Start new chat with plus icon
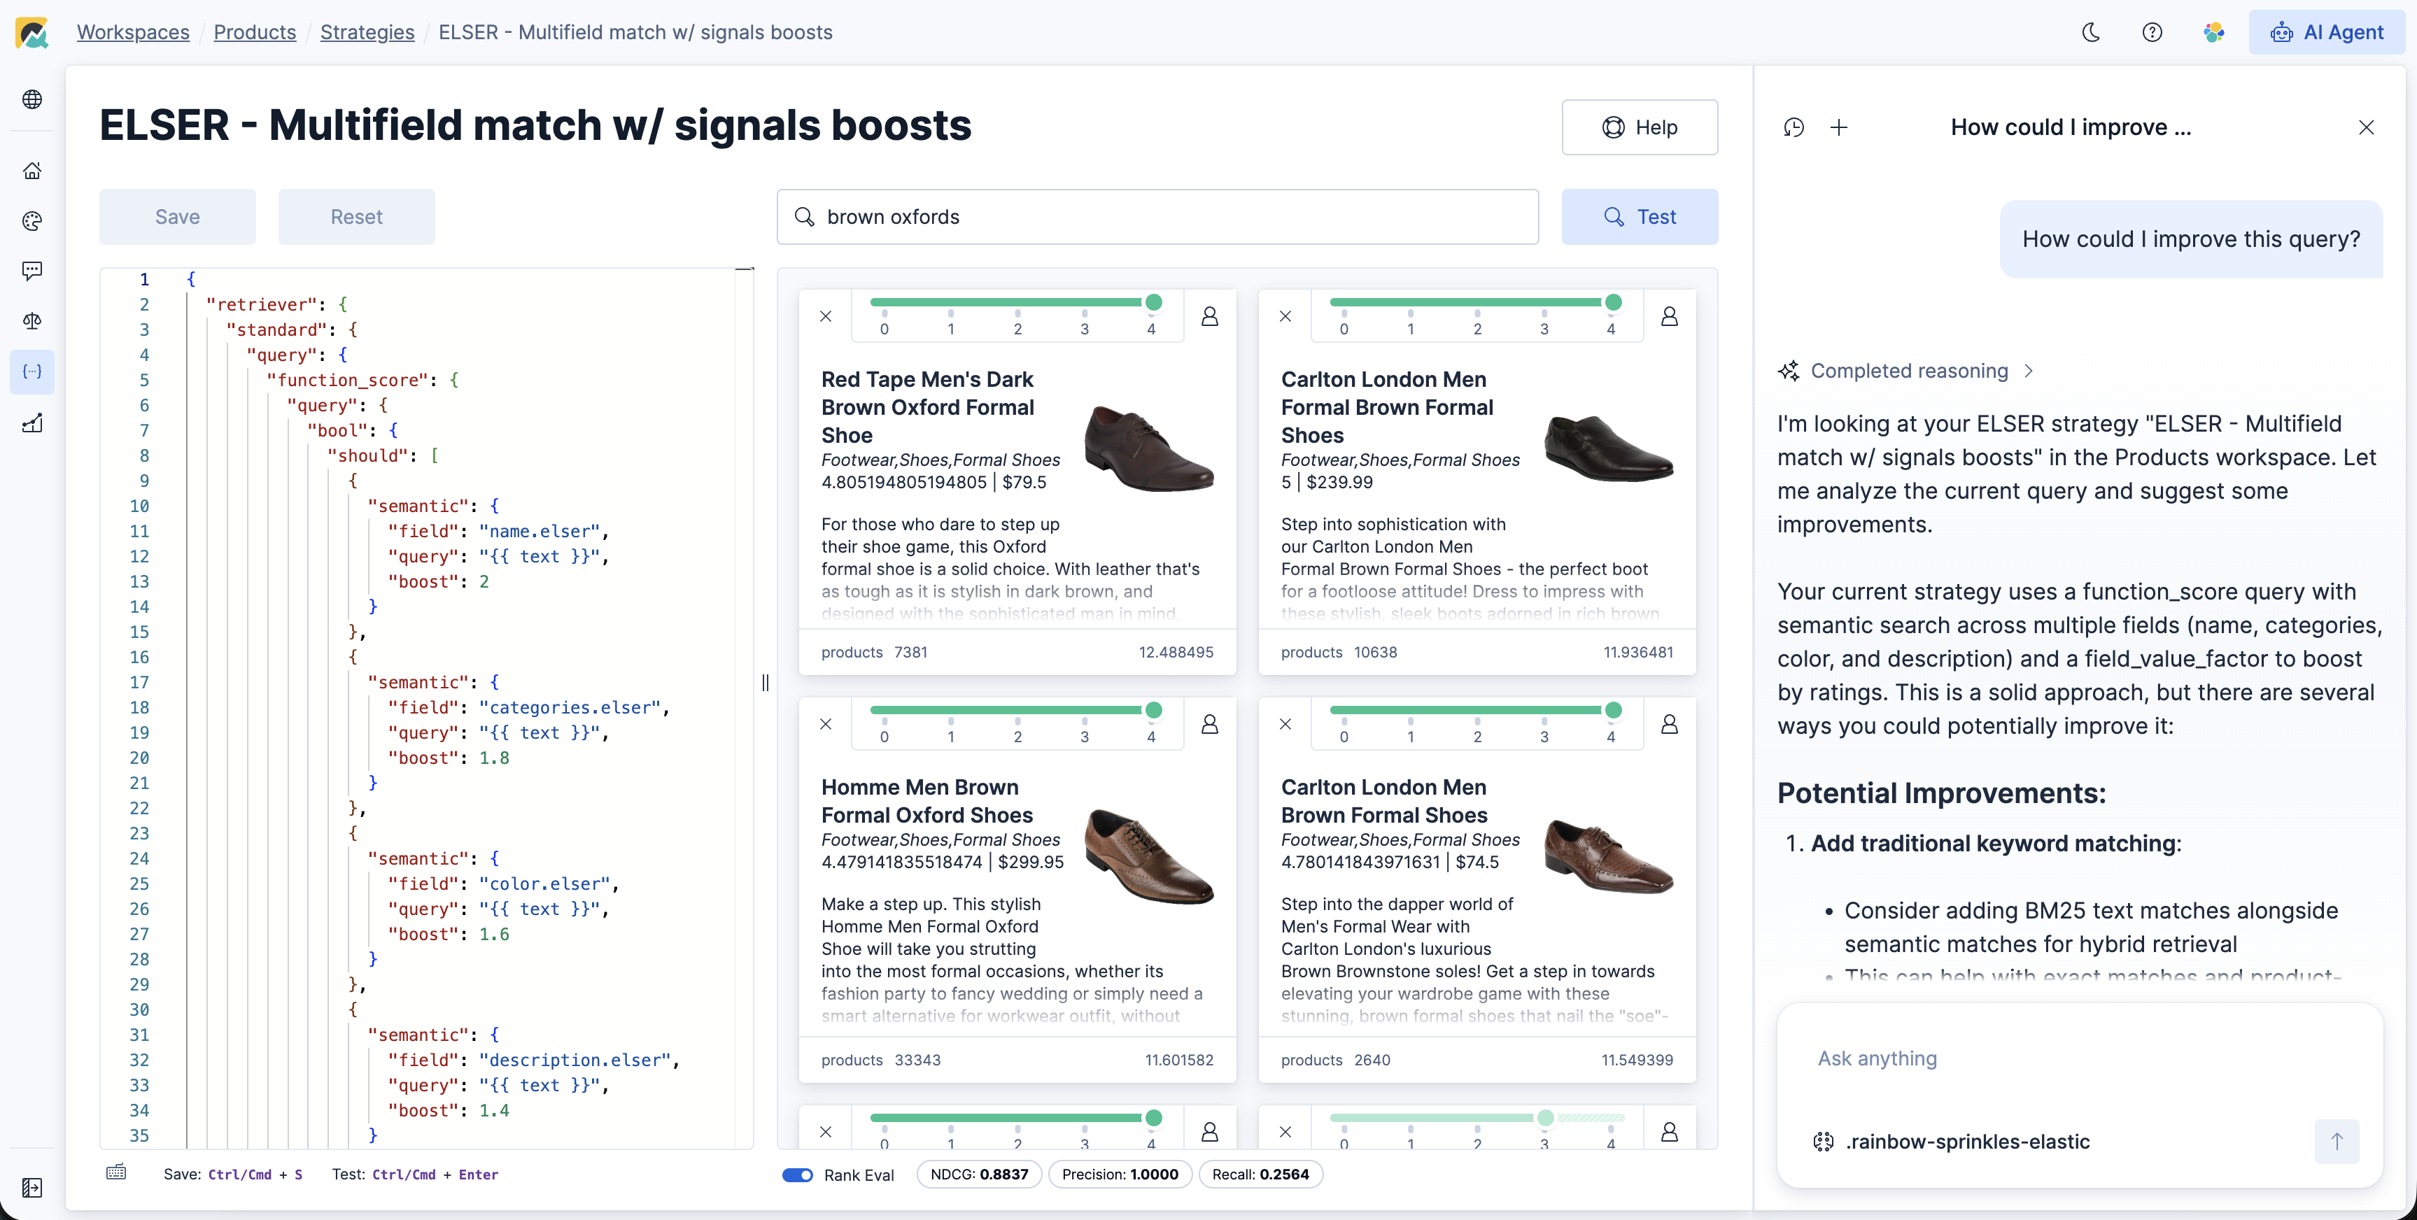The image size is (2417, 1220). pyautogui.click(x=1839, y=127)
